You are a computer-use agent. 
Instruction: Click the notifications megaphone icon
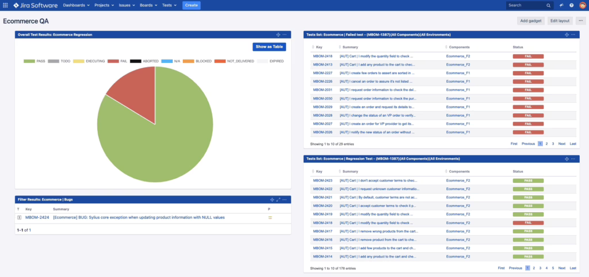tap(561, 5)
